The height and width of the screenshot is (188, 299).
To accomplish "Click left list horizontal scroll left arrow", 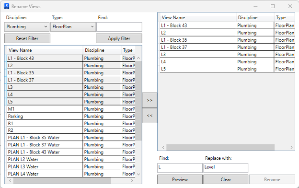I will [10, 180].
